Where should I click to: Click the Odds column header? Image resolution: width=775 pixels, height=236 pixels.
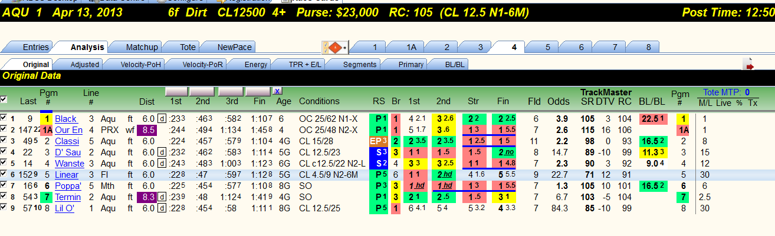(x=559, y=101)
